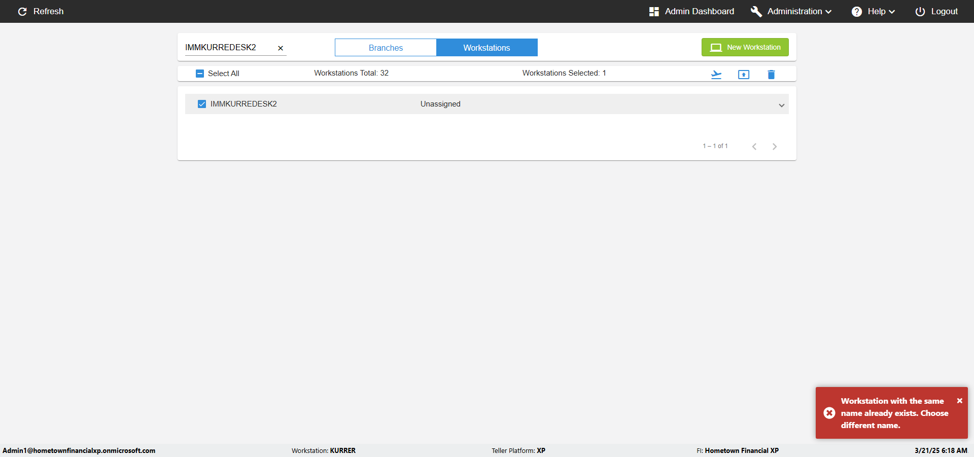
Task: Click the 1 – 1 of 1 pagination text
Action: [715, 146]
